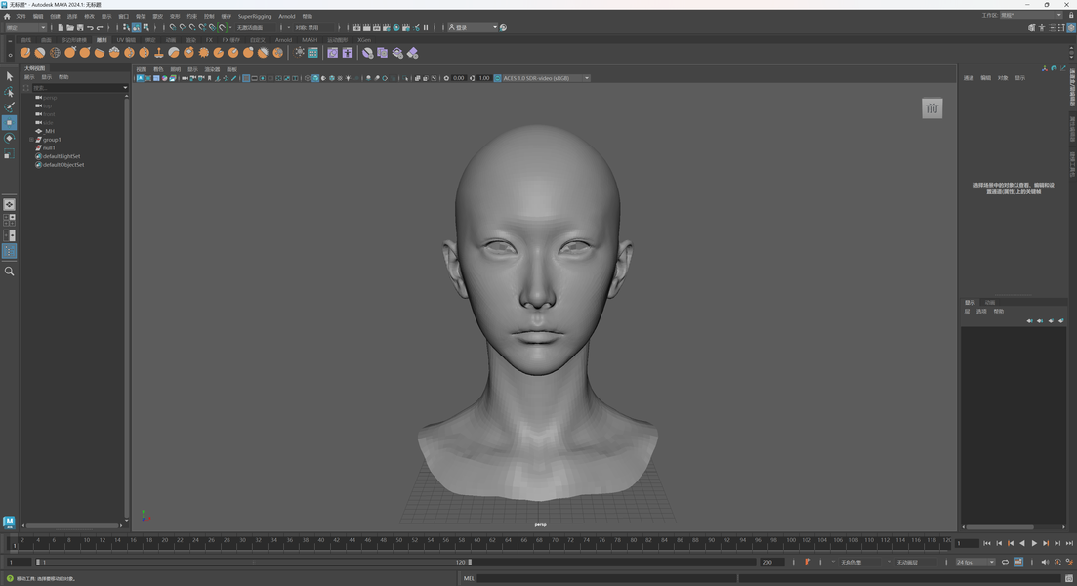Open the ACES 1.0 SDR-video color dropdown
Viewport: 1077px width, 586px height.
(546, 78)
